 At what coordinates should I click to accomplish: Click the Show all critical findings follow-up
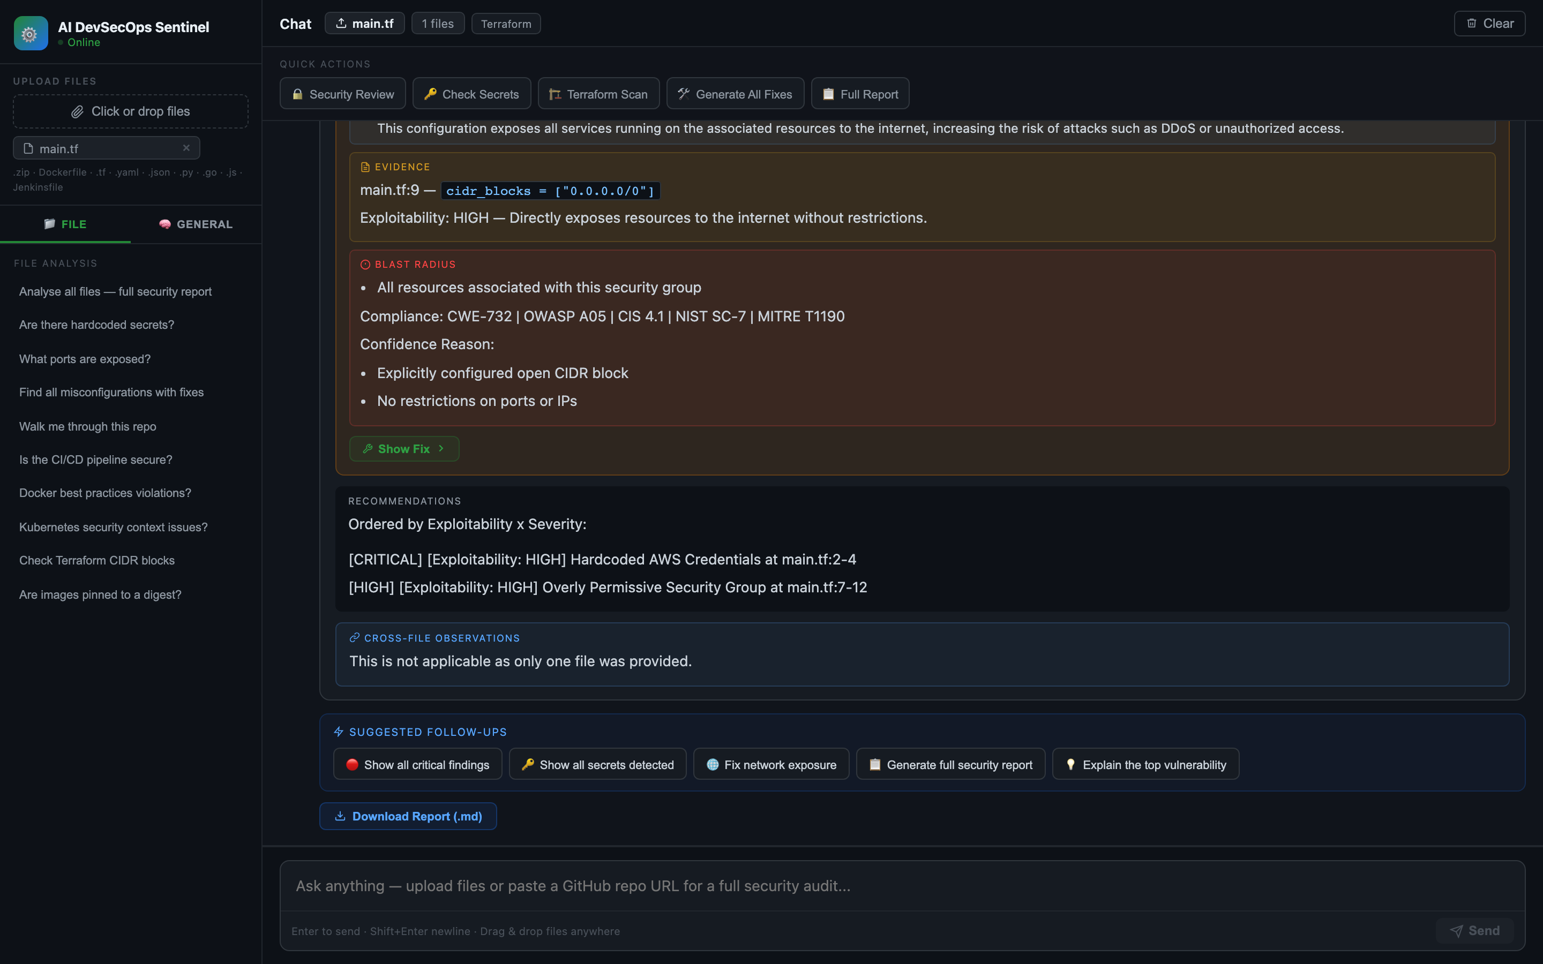tap(418, 764)
